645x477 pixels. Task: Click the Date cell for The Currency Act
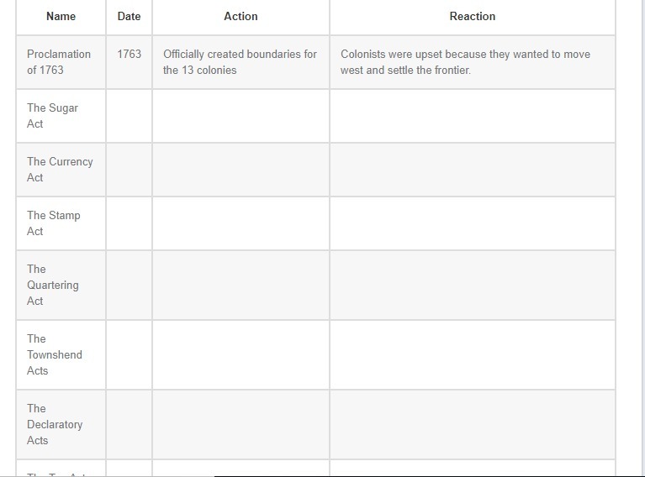point(129,170)
